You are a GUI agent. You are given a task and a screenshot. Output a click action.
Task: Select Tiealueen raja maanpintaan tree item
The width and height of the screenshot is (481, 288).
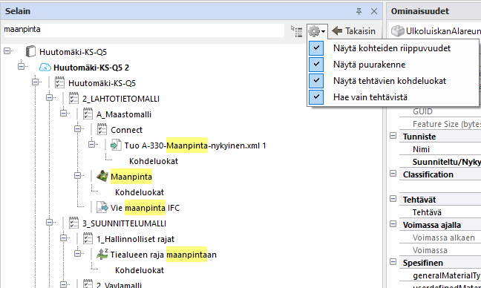pos(163,255)
